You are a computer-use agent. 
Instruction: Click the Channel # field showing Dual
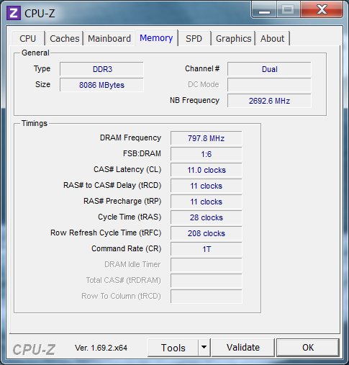(x=269, y=69)
